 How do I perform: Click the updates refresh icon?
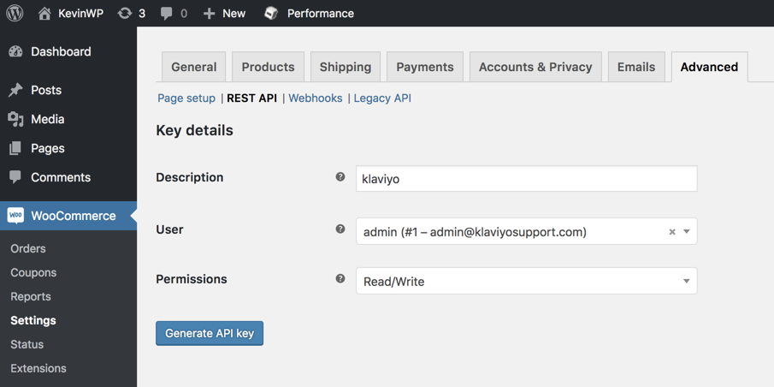tap(125, 14)
